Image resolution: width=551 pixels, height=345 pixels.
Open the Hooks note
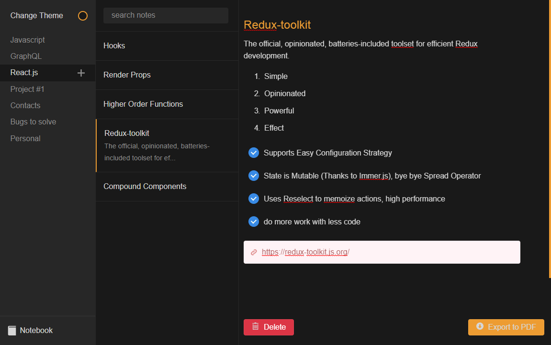(x=167, y=46)
